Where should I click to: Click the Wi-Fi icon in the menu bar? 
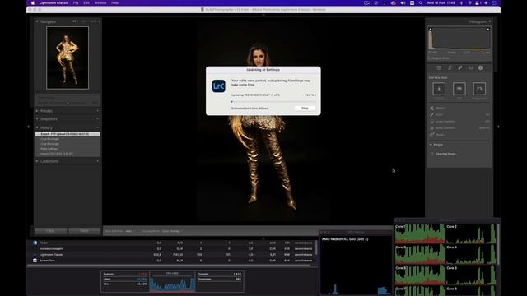[469, 2]
